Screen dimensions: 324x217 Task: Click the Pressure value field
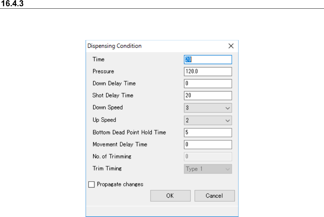tap(207, 71)
